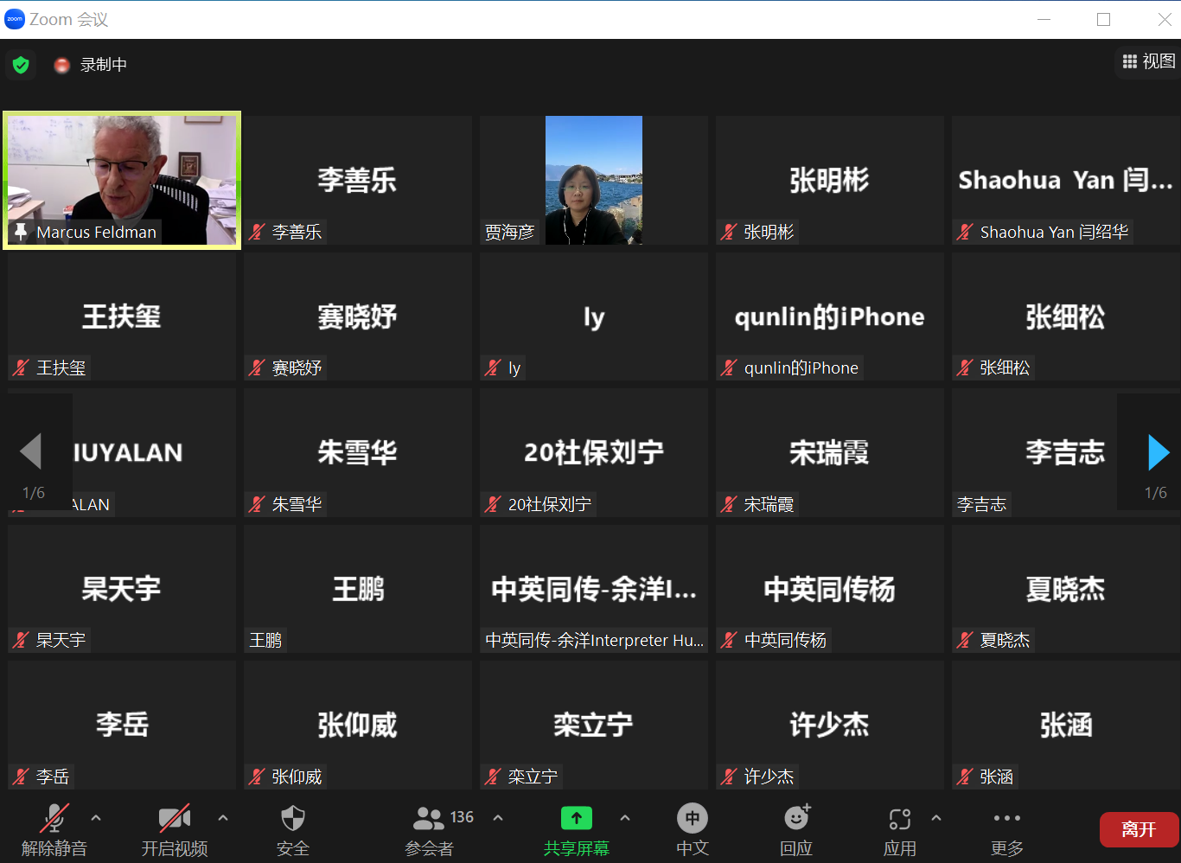Click the green Share Screen (共享屏幕) icon

577,818
